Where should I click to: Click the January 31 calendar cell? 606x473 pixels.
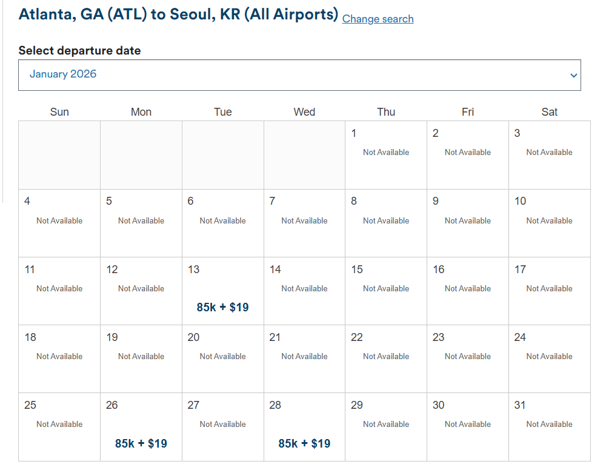click(x=549, y=427)
